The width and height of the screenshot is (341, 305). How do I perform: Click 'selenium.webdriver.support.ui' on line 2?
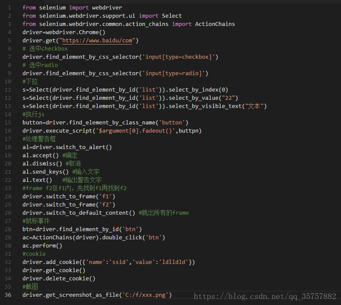(87, 16)
